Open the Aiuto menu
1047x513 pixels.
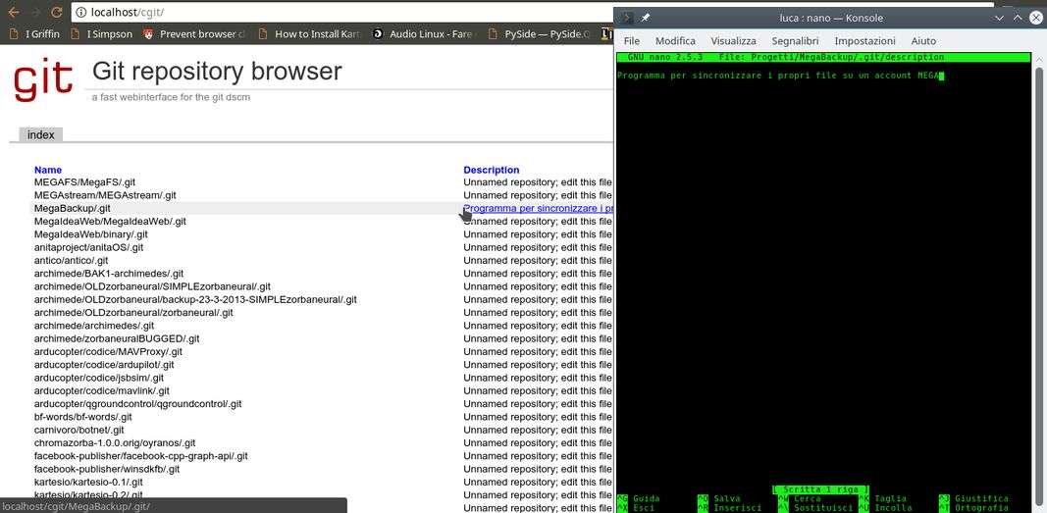(923, 41)
